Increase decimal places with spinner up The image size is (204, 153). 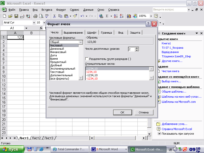(x=137, y=48)
